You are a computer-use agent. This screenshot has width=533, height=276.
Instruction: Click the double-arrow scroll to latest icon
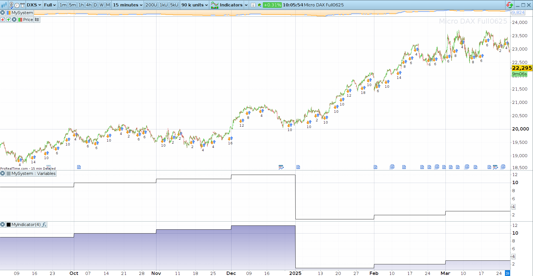[x=507, y=273]
